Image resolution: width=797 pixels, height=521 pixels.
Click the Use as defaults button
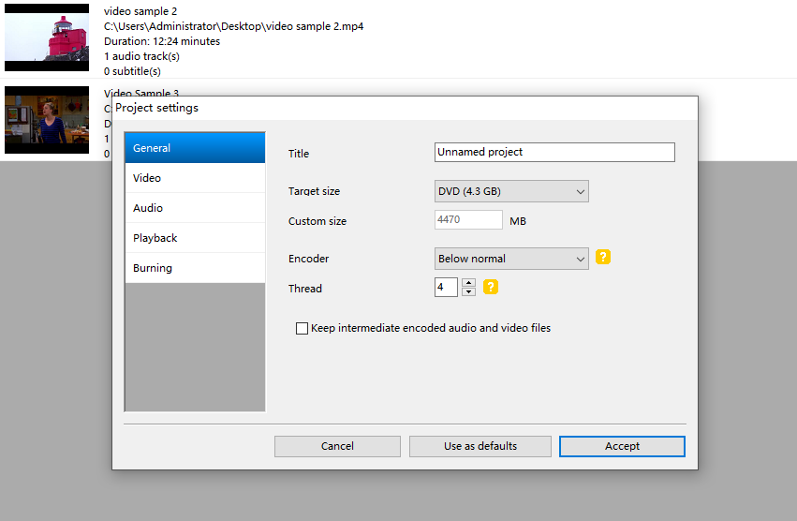(480, 446)
